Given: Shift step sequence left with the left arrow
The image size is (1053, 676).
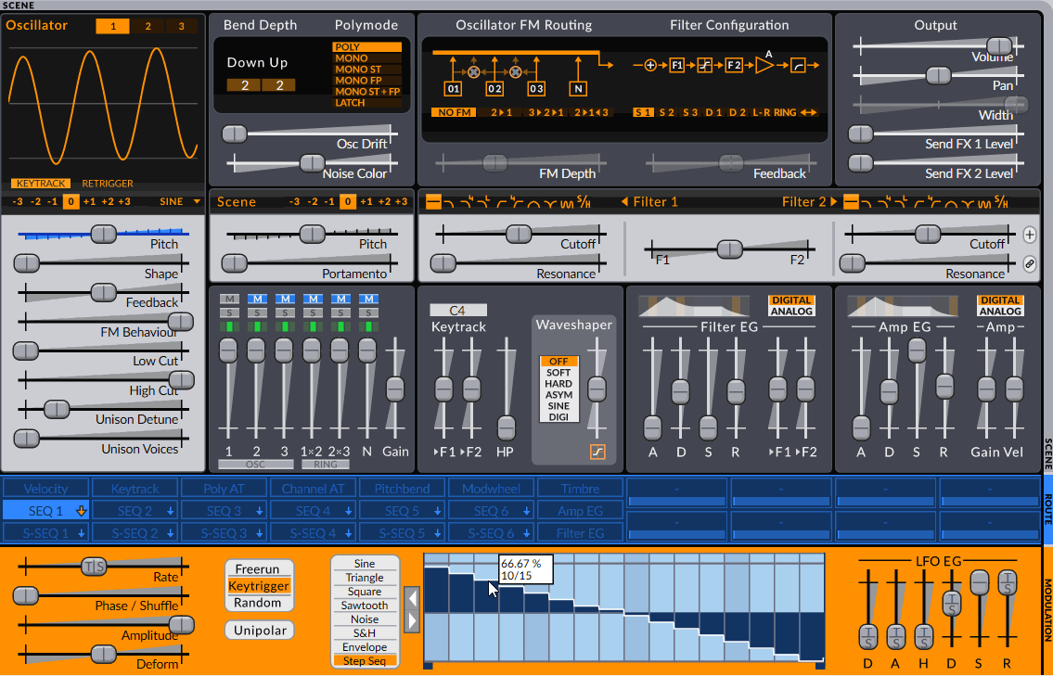Looking at the screenshot, I should [412, 597].
